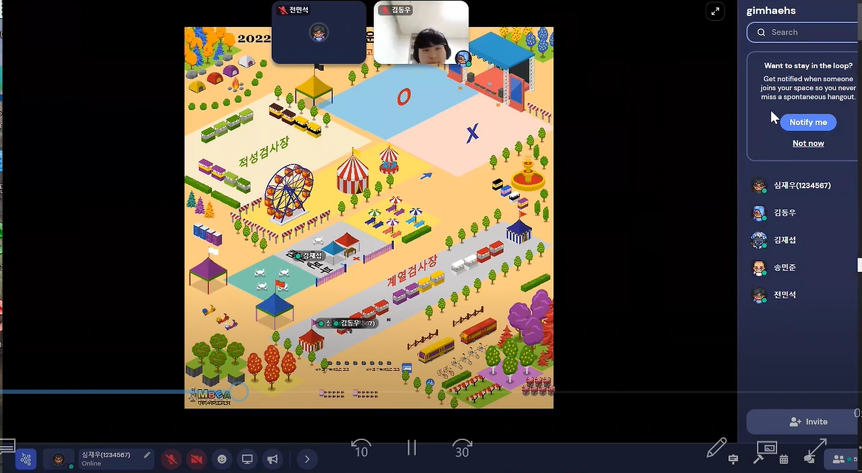Viewport: 862px width, 473px height.
Task: Turn on the camera in bottom toolbar
Action: click(x=197, y=460)
